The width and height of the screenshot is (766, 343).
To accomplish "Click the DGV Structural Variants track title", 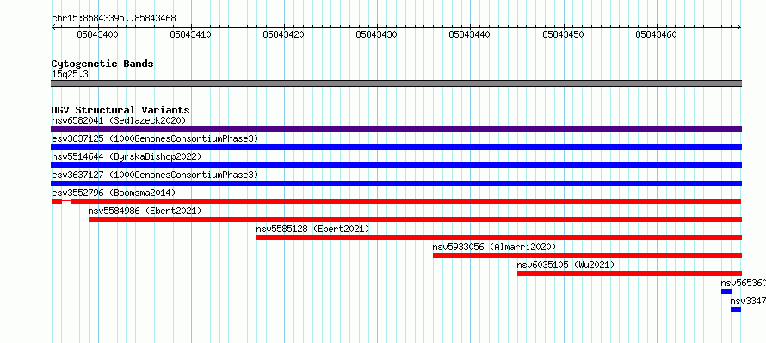I will [120, 110].
